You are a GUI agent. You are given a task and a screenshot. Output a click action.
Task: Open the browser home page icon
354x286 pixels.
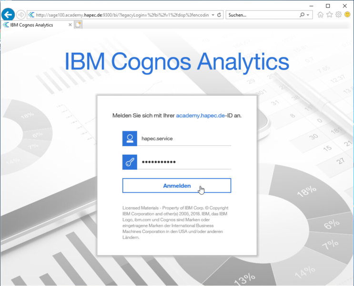coord(321,15)
